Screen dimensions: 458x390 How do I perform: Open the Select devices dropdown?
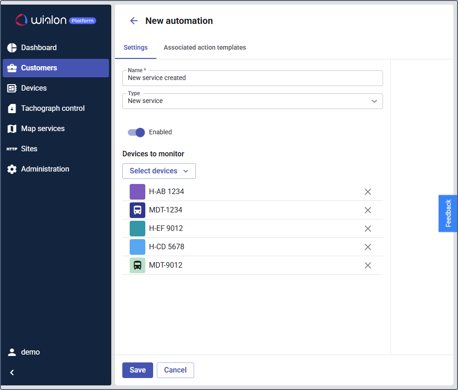159,171
